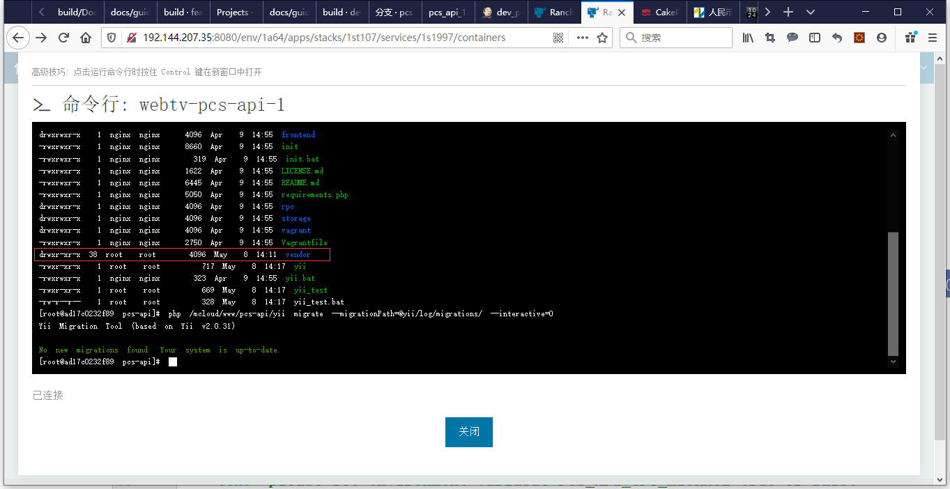Image resolution: width=950 pixels, height=489 pixels.
Task: Open Firefox account profile icon
Action: click(x=882, y=38)
